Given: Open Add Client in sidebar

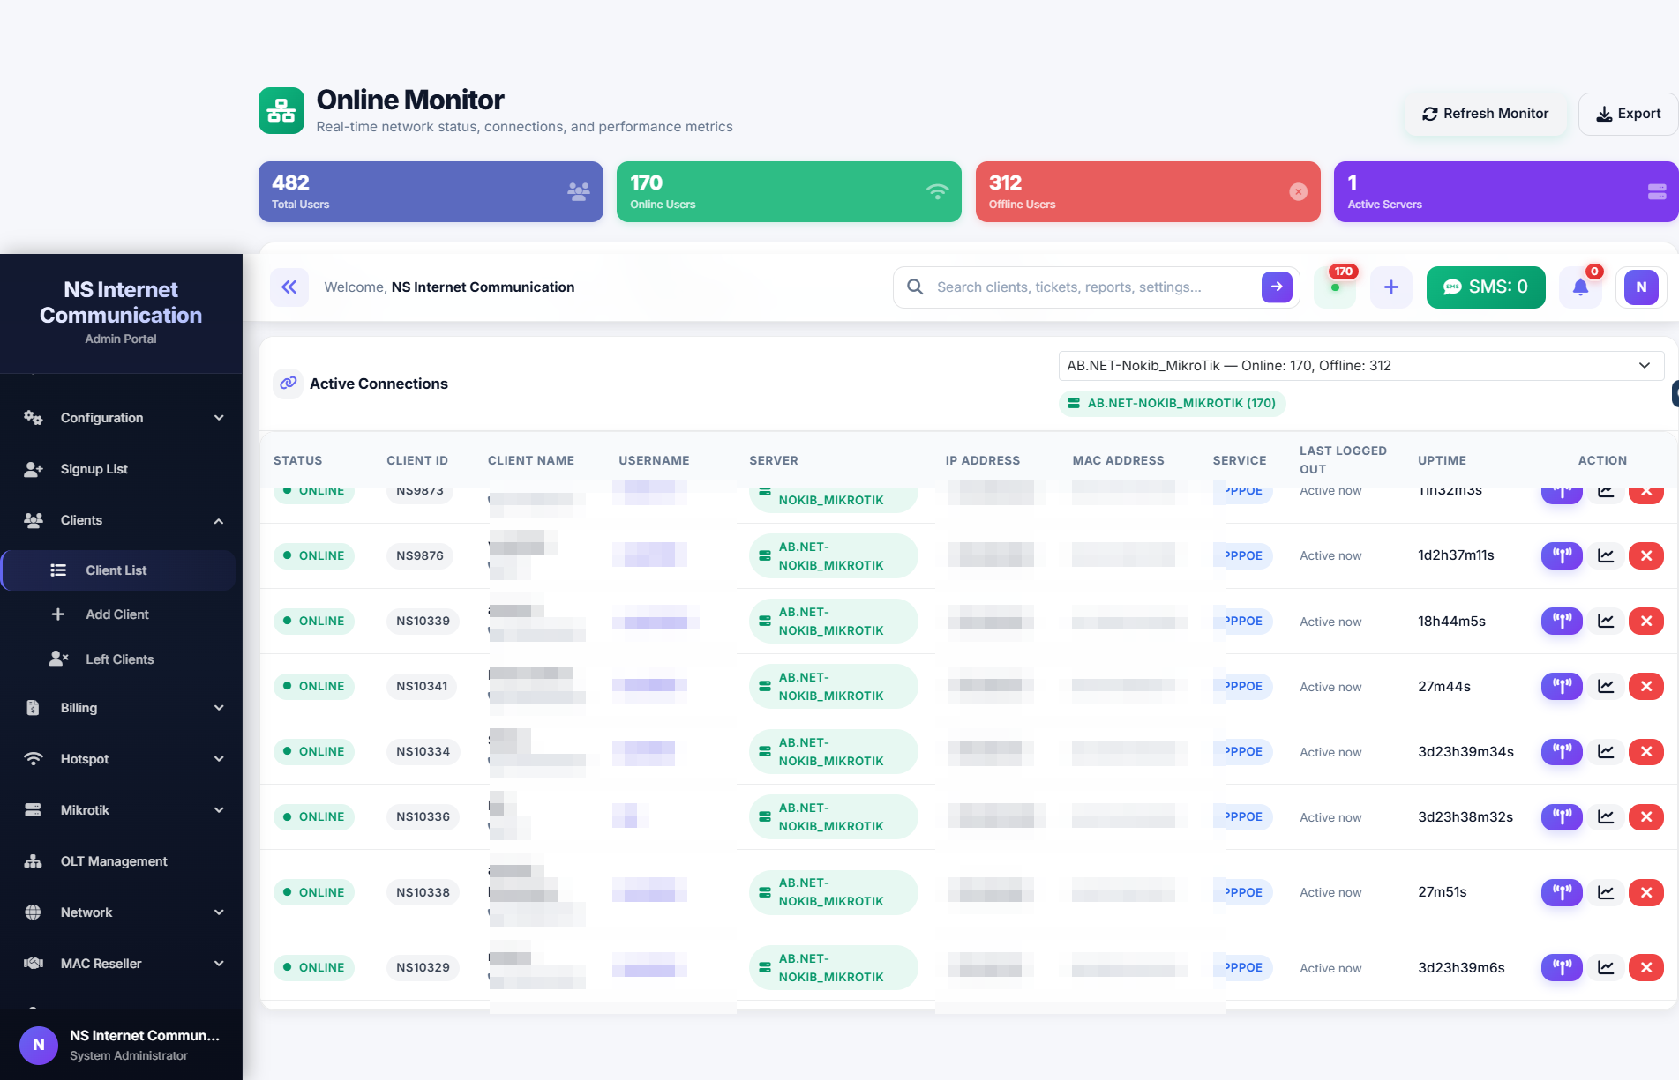Looking at the screenshot, I should point(119,614).
